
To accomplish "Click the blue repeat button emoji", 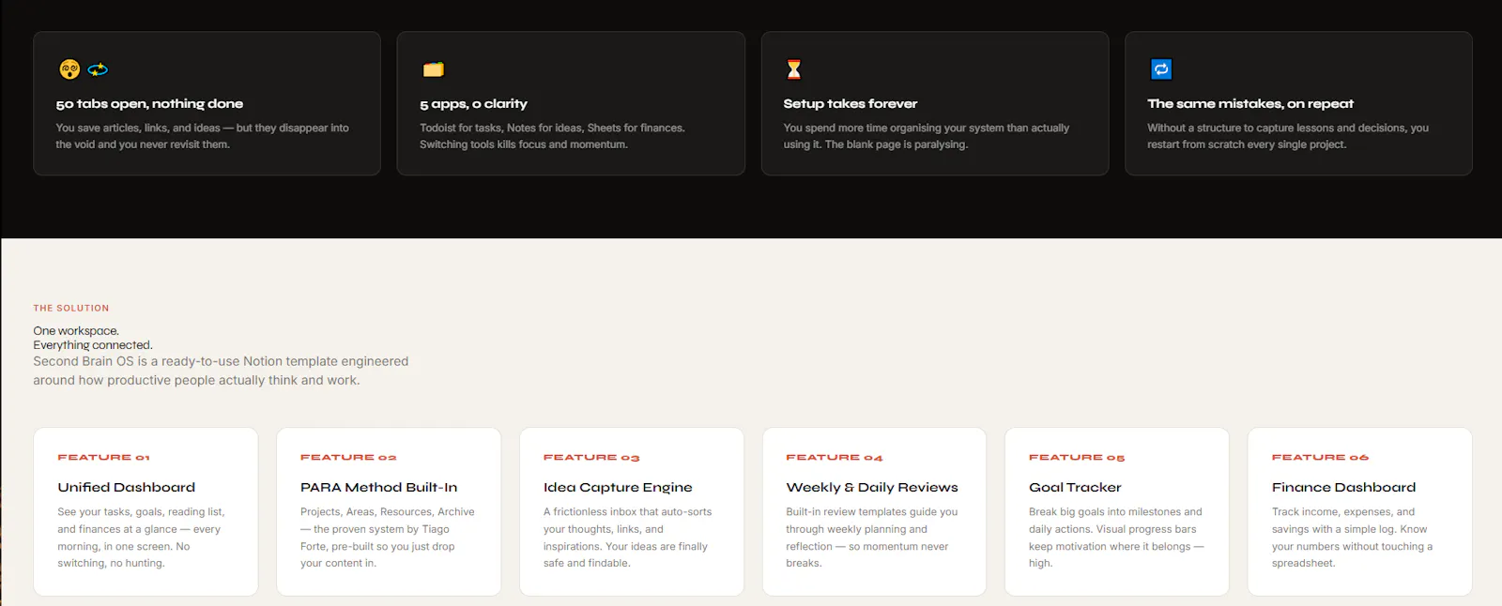I will click(1161, 69).
